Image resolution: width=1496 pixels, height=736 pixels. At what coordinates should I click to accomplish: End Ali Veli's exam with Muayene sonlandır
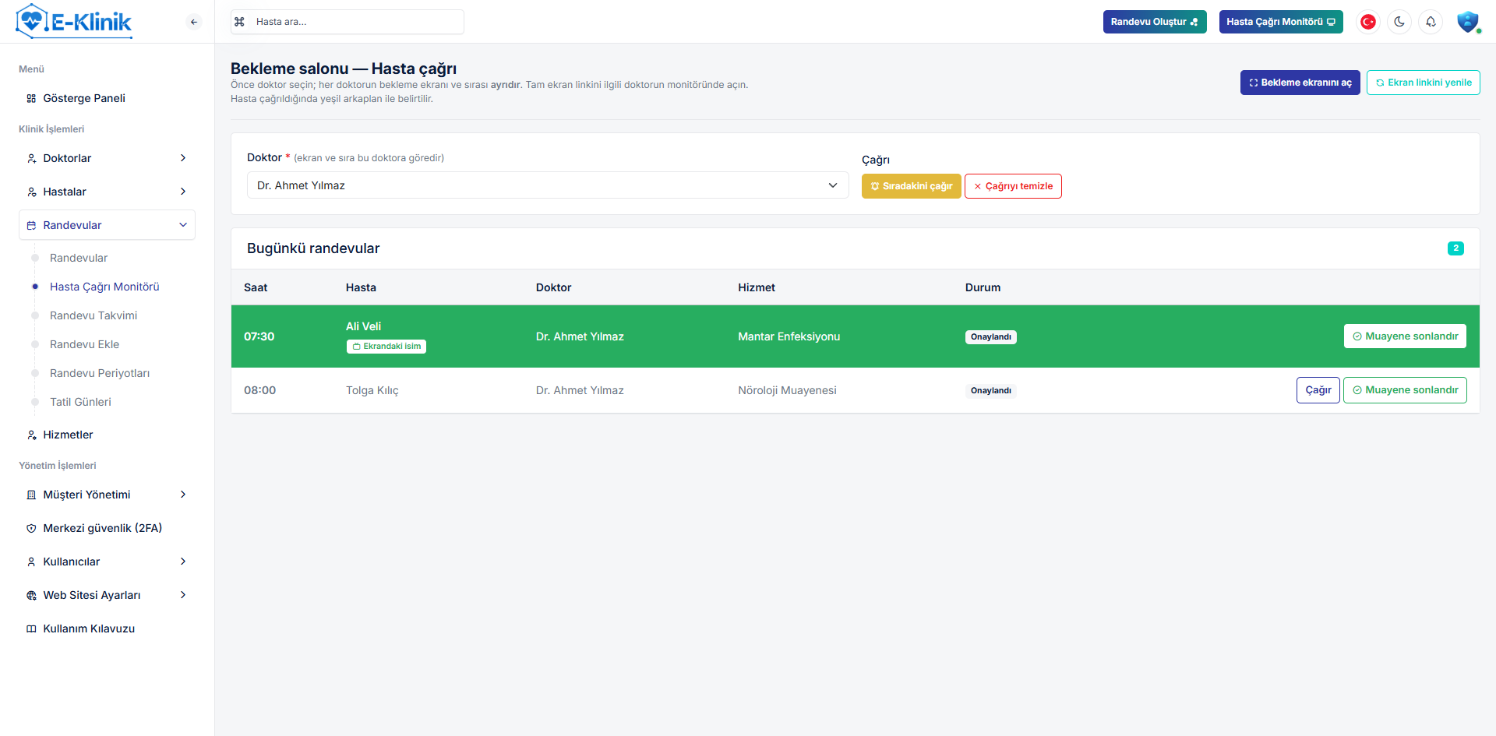(1404, 336)
